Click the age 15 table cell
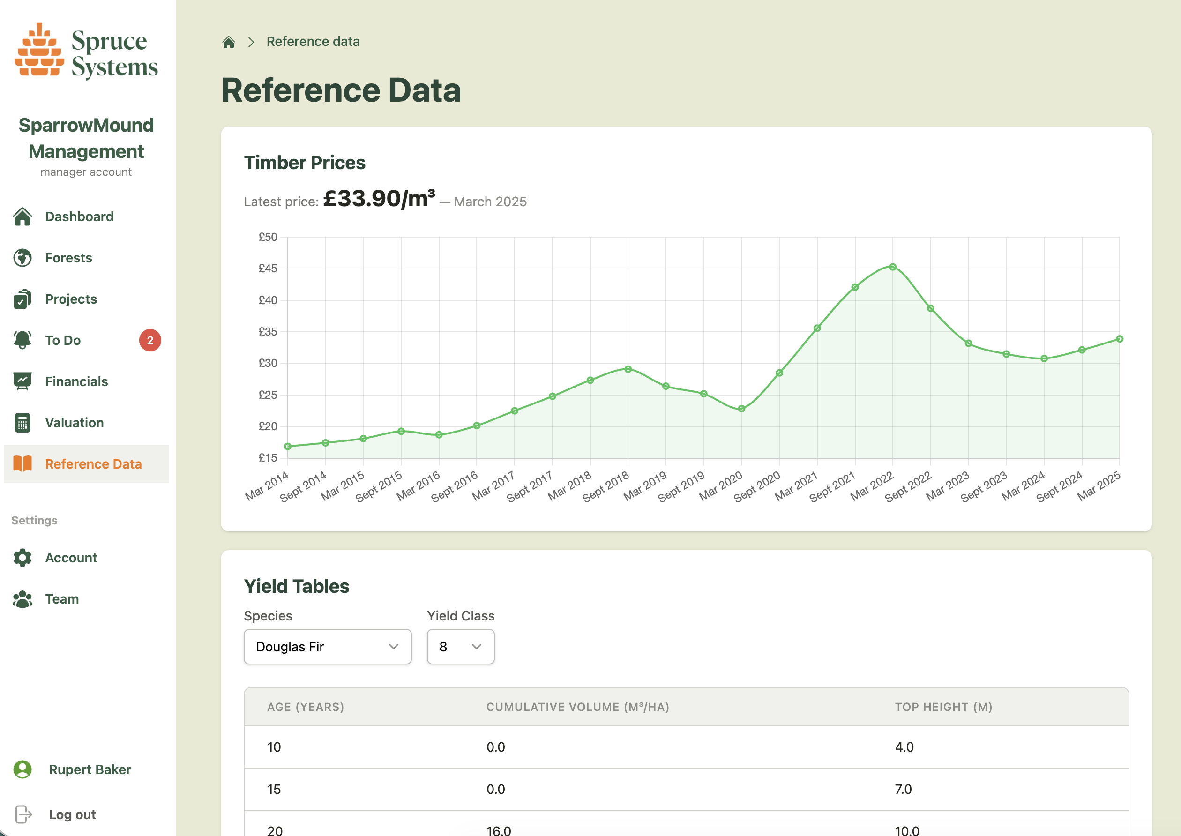The image size is (1181, 836). coord(274,789)
